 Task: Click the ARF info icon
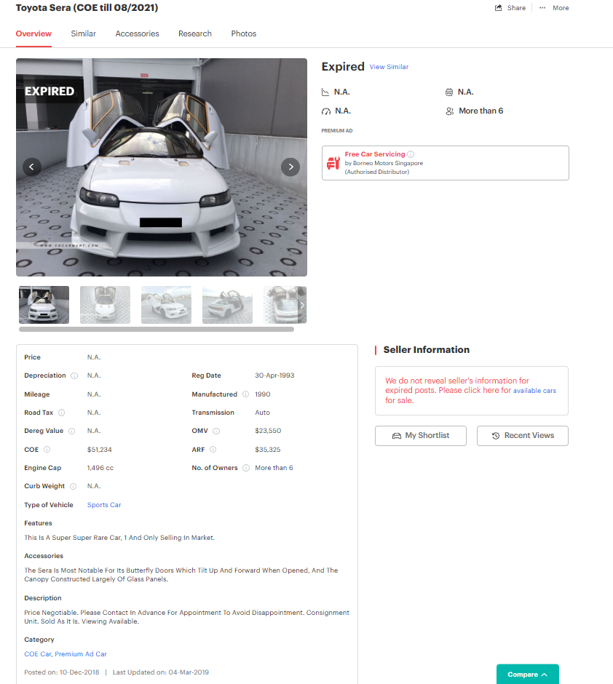(213, 450)
